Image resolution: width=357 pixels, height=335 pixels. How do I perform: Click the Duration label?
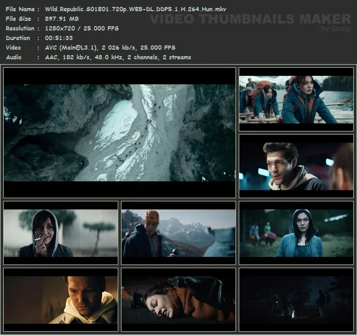point(18,38)
